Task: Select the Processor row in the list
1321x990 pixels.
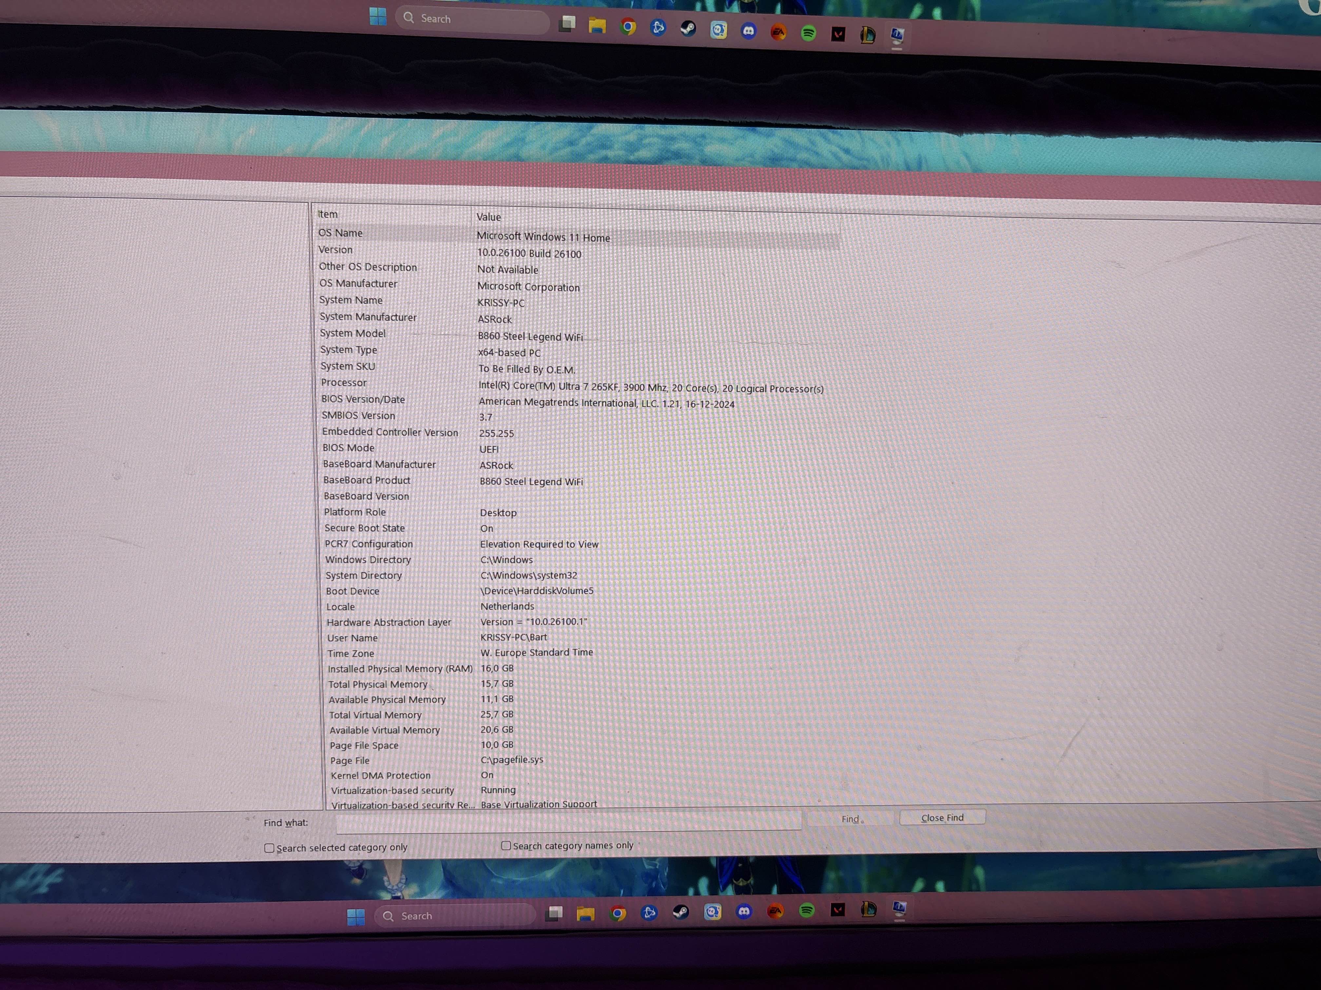Action: [x=344, y=382]
